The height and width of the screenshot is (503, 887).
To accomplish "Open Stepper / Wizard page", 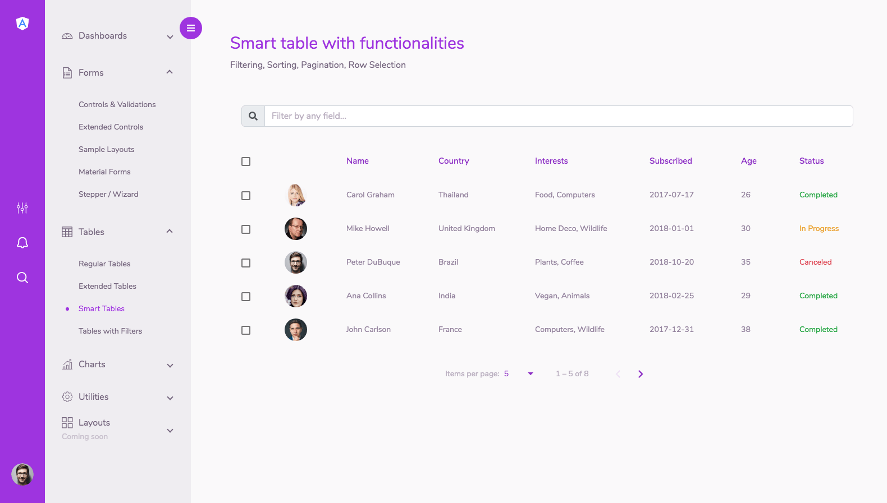I will [108, 194].
